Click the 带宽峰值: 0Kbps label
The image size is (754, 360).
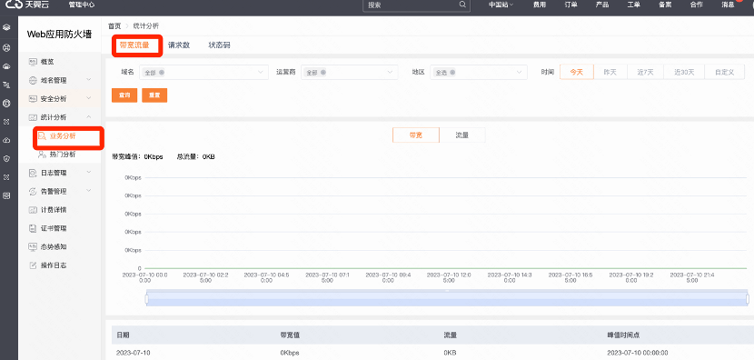[x=137, y=157]
